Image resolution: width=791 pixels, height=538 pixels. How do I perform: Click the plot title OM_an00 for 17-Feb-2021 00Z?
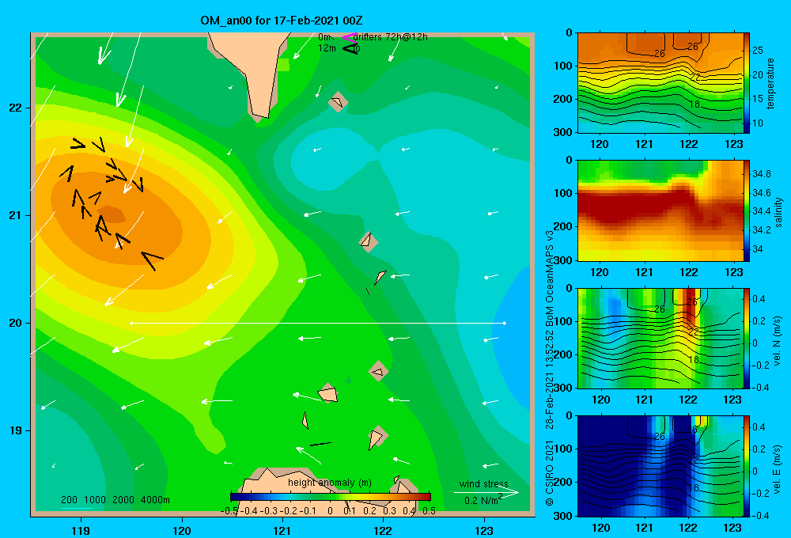[282, 21]
